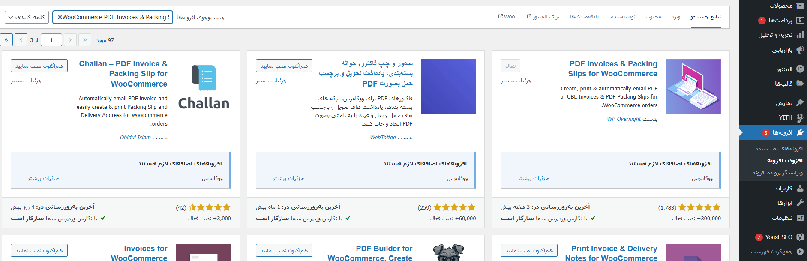Open PDF Builder for WooCommerce title link
The height and width of the screenshot is (261, 807).
pyautogui.click(x=370, y=253)
